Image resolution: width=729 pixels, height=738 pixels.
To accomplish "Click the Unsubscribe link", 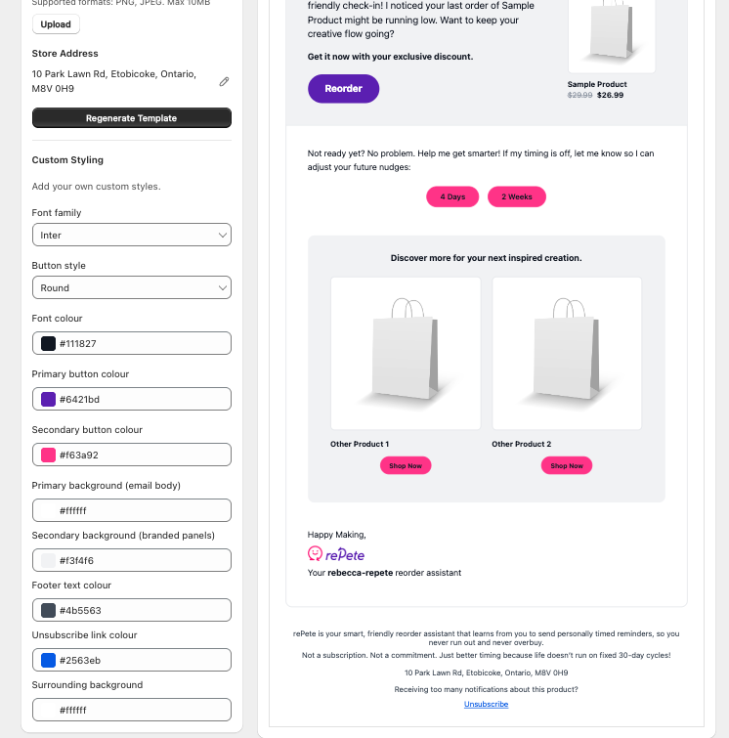I will pos(486,704).
